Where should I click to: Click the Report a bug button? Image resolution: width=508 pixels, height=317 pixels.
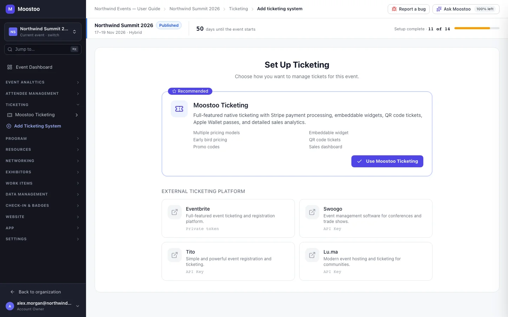409,9
